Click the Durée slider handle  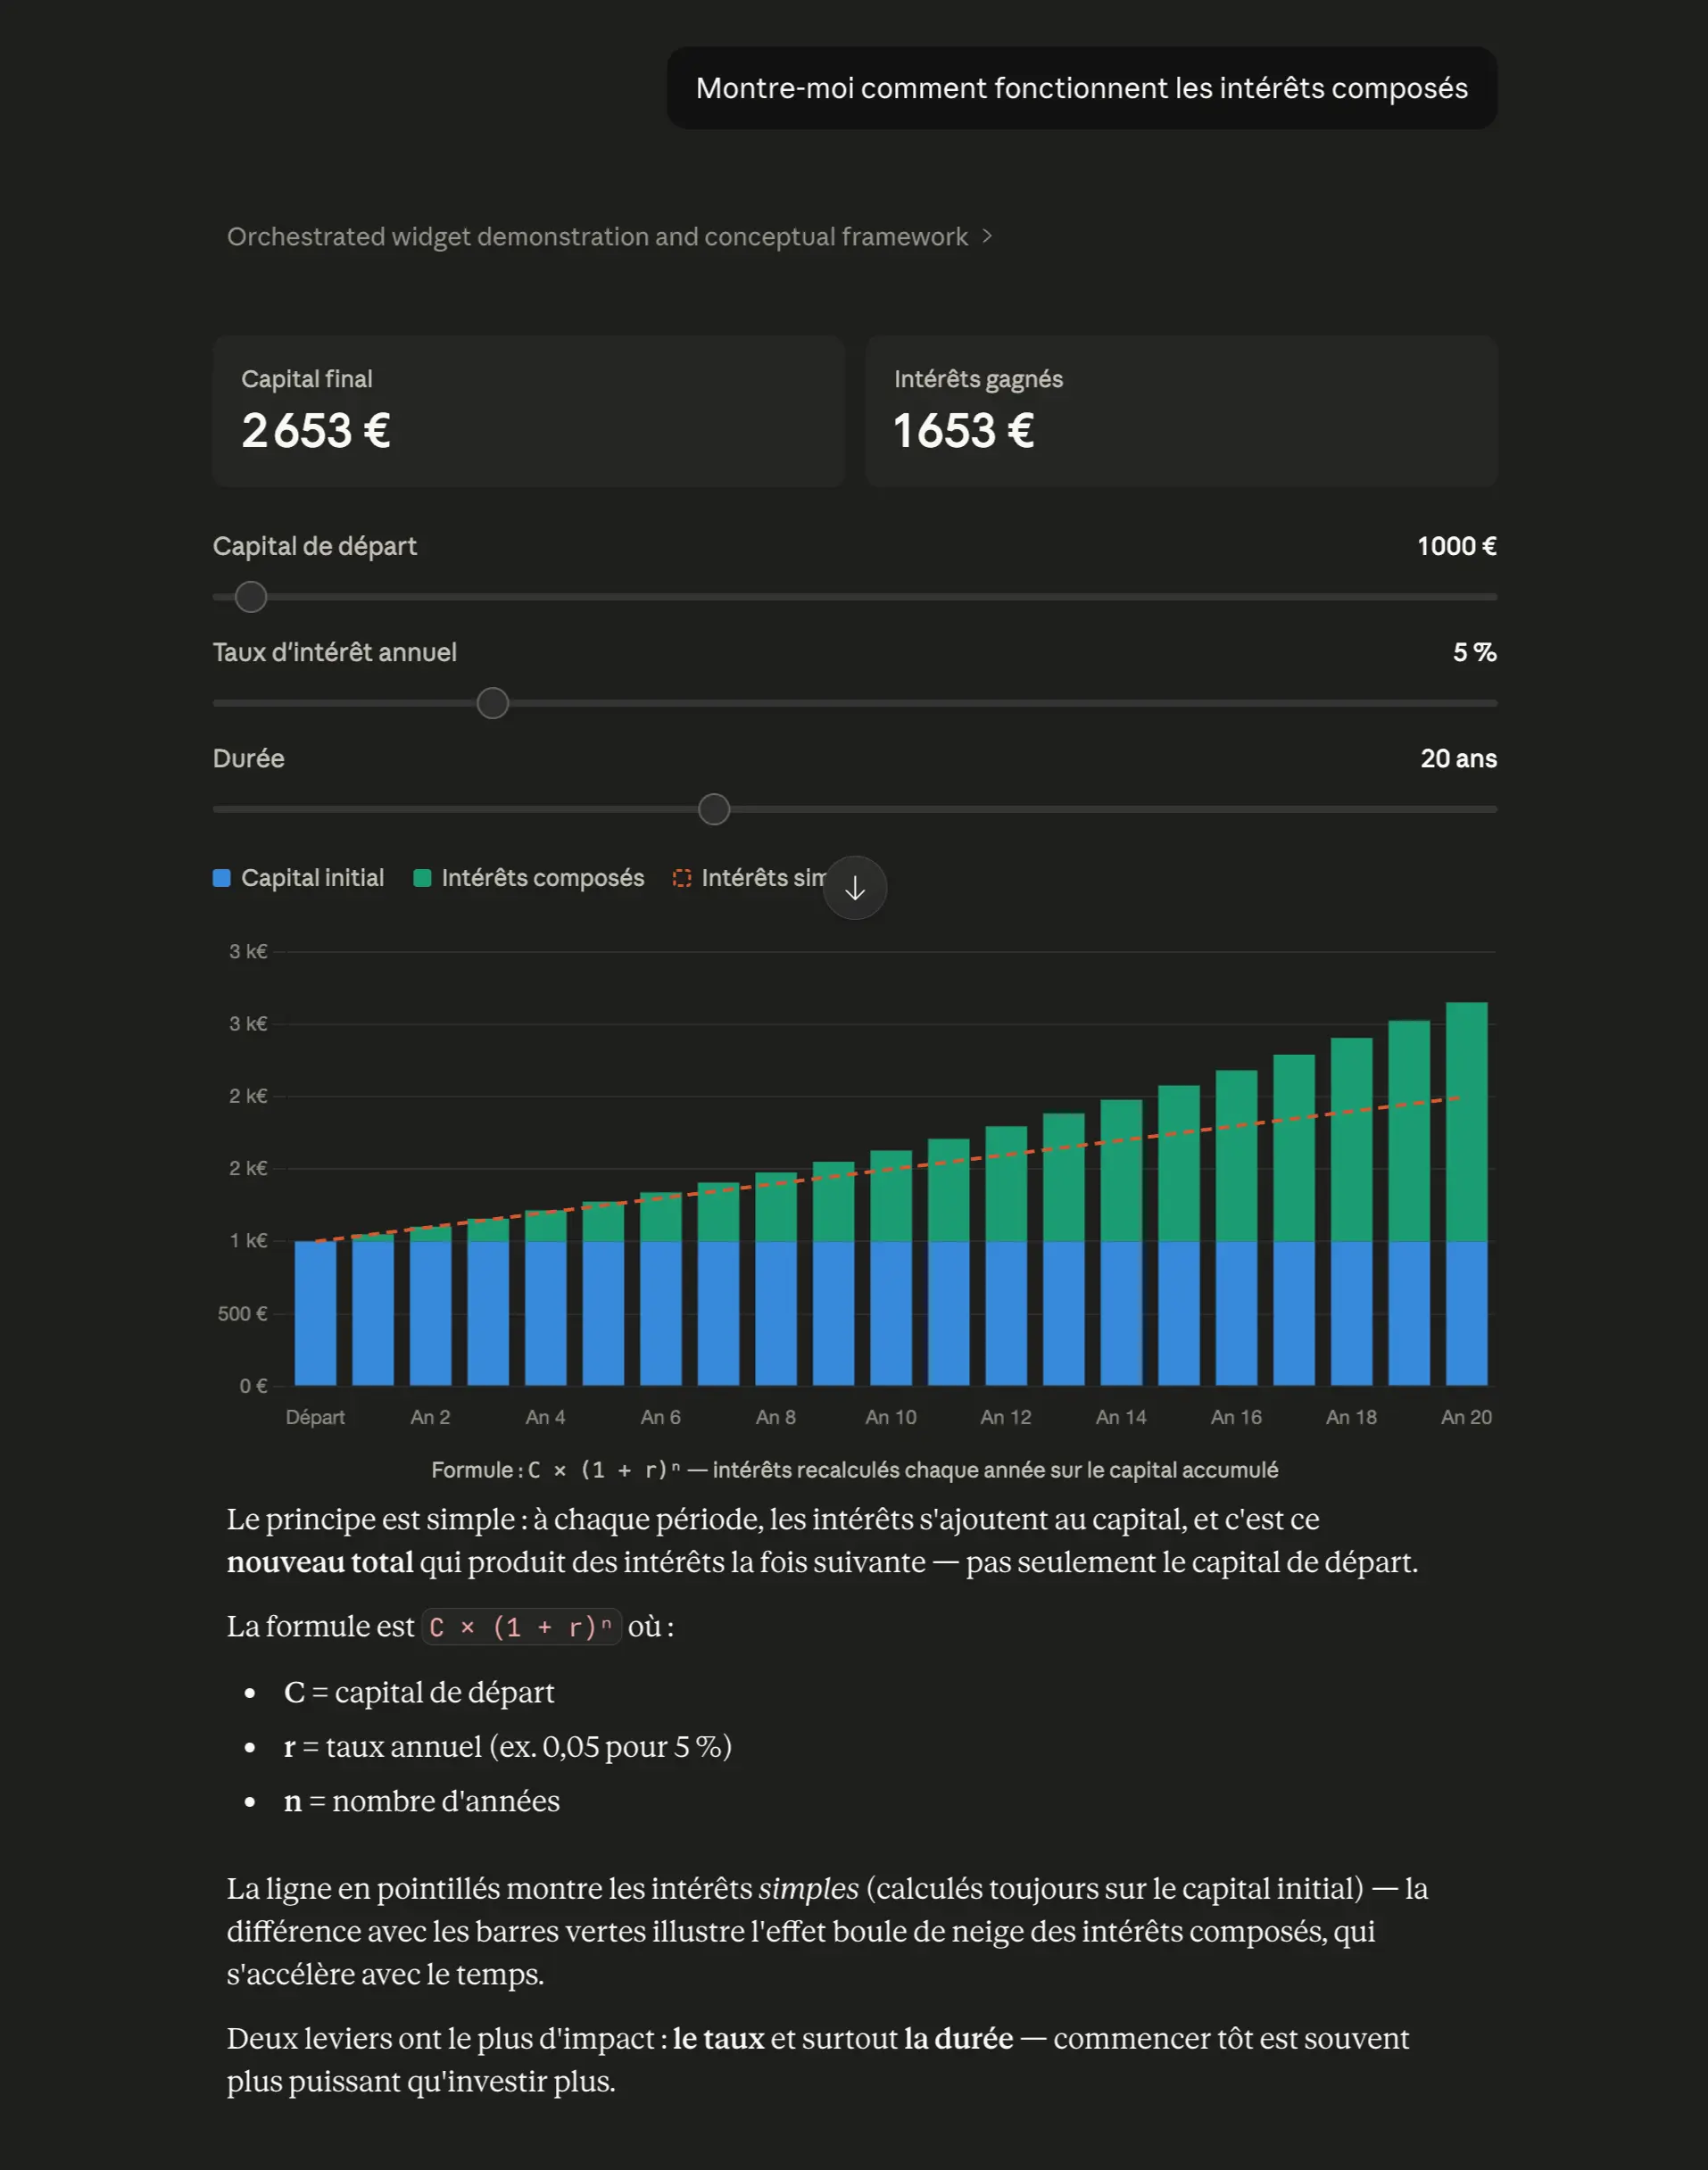pyautogui.click(x=713, y=809)
